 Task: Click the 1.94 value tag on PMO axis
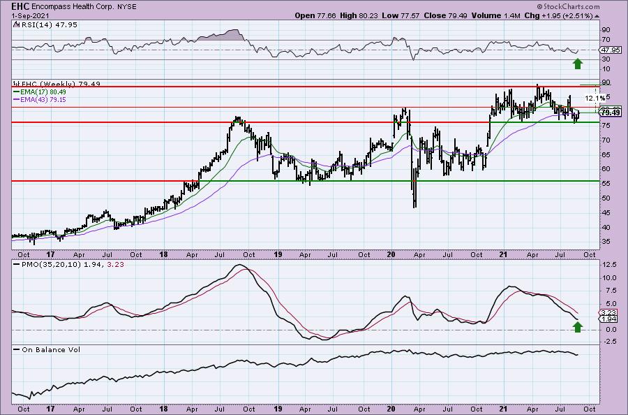pyautogui.click(x=609, y=319)
